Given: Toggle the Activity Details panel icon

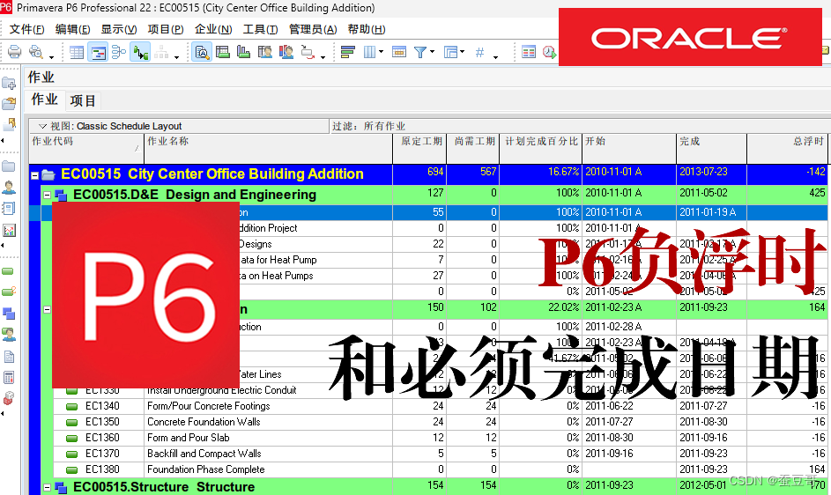Looking at the screenshot, I should click(x=202, y=52).
